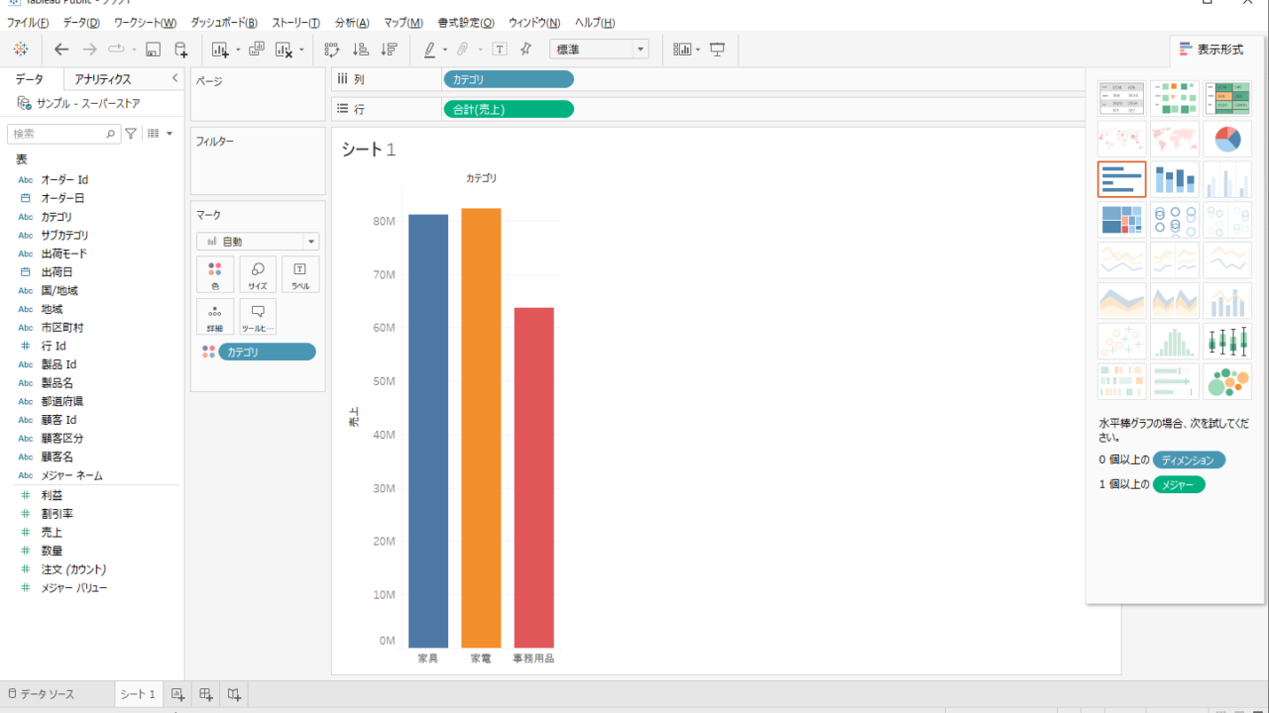The image size is (1269, 713).
Task: Click the red 事務用品 bar in the chart
Action: (x=533, y=477)
